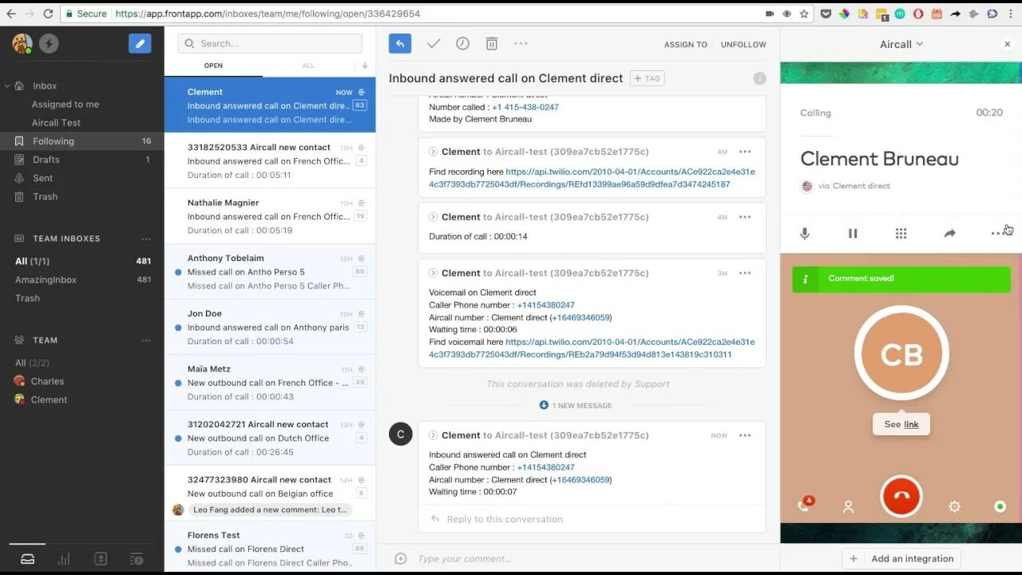
Task: Open the Following folder
Action: click(81, 141)
